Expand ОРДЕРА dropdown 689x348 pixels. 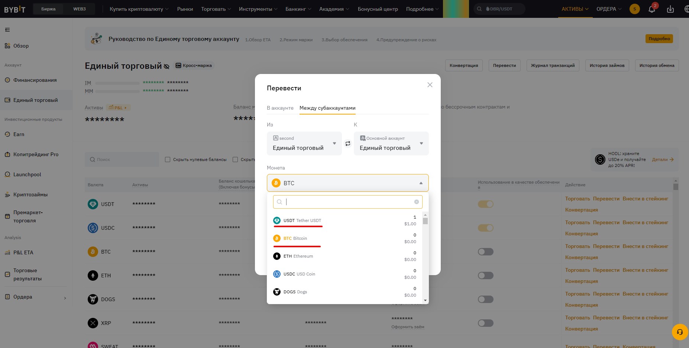609,9
